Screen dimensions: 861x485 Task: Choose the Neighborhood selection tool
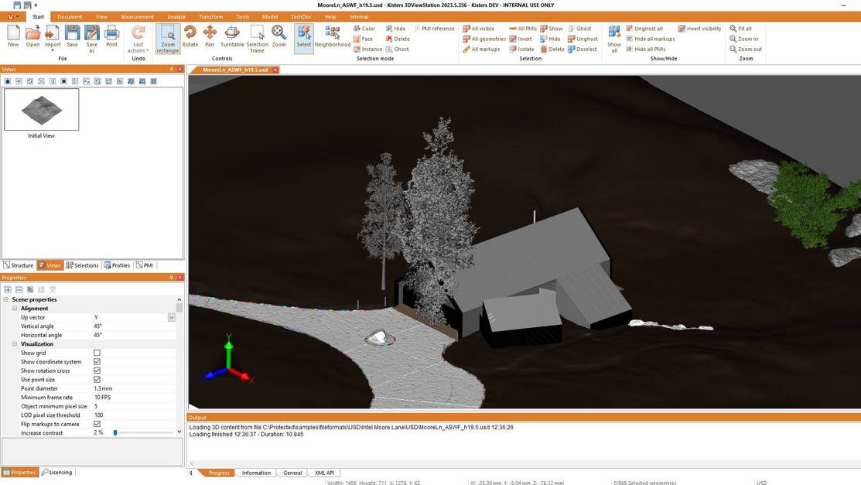(x=332, y=36)
